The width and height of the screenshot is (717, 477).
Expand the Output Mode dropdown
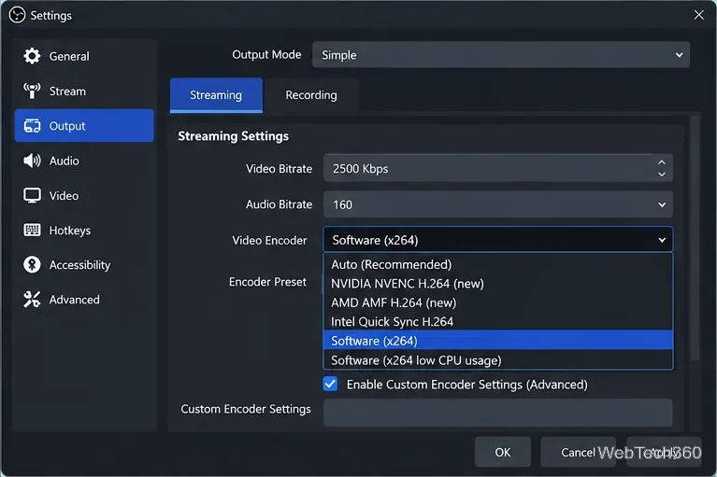[501, 55]
